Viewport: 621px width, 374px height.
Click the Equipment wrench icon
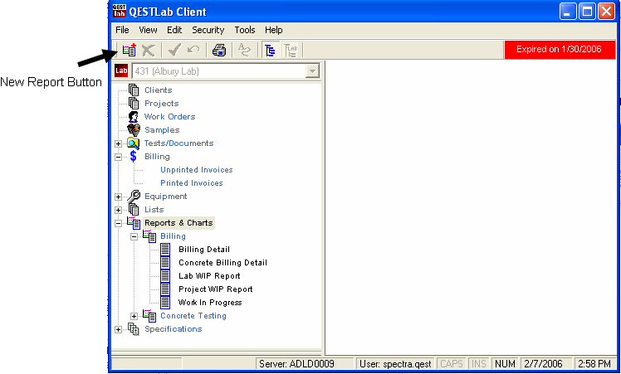click(x=134, y=197)
